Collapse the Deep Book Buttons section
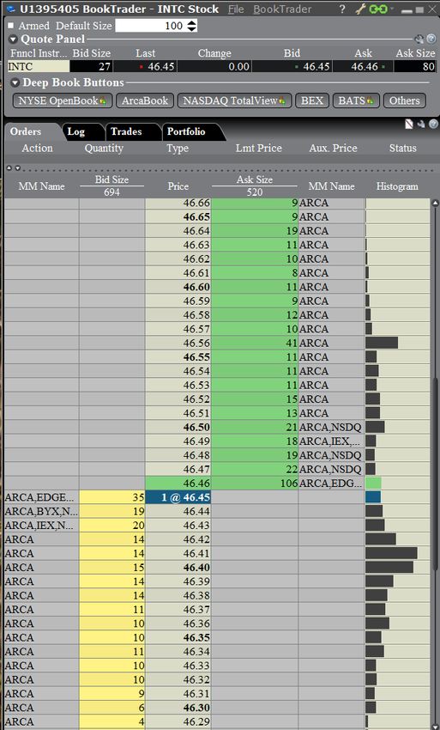Image resolution: width=440 pixels, height=730 pixels. [x=15, y=82]
